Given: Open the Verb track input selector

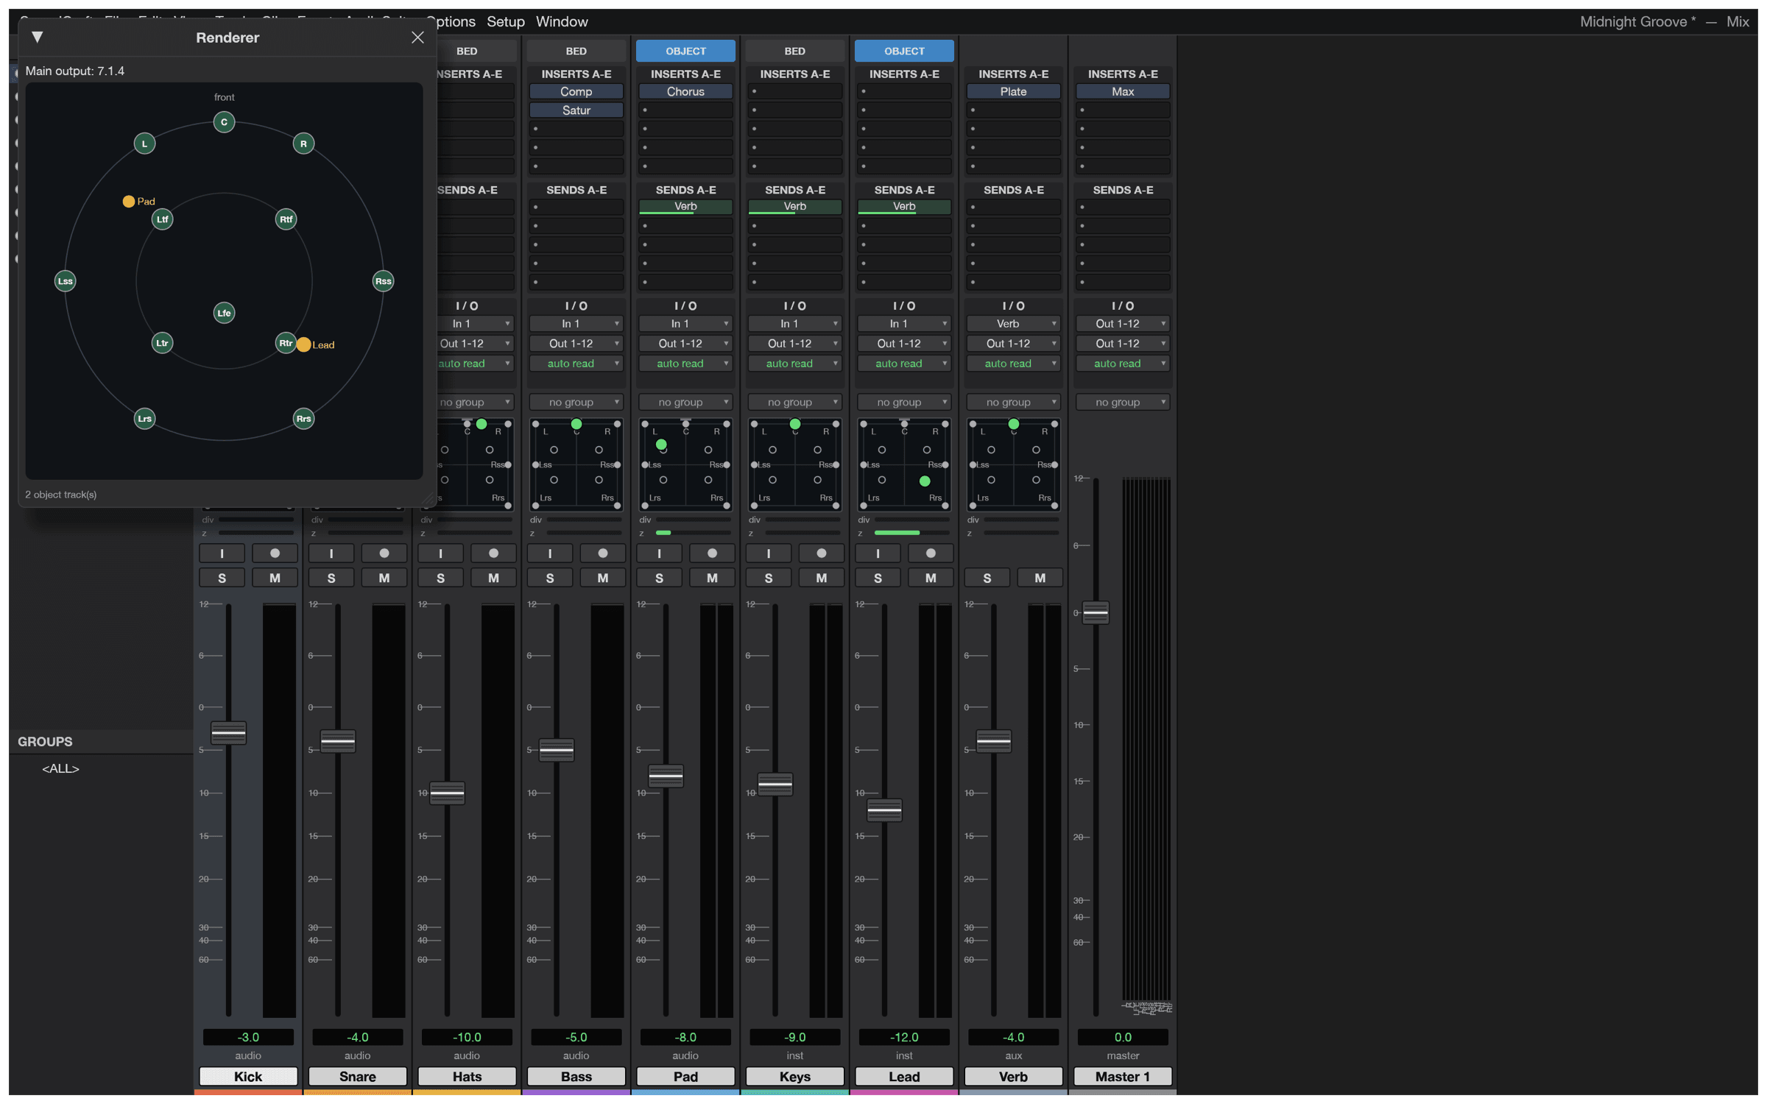Looking at the screenshot, I should pos(1014,324).
